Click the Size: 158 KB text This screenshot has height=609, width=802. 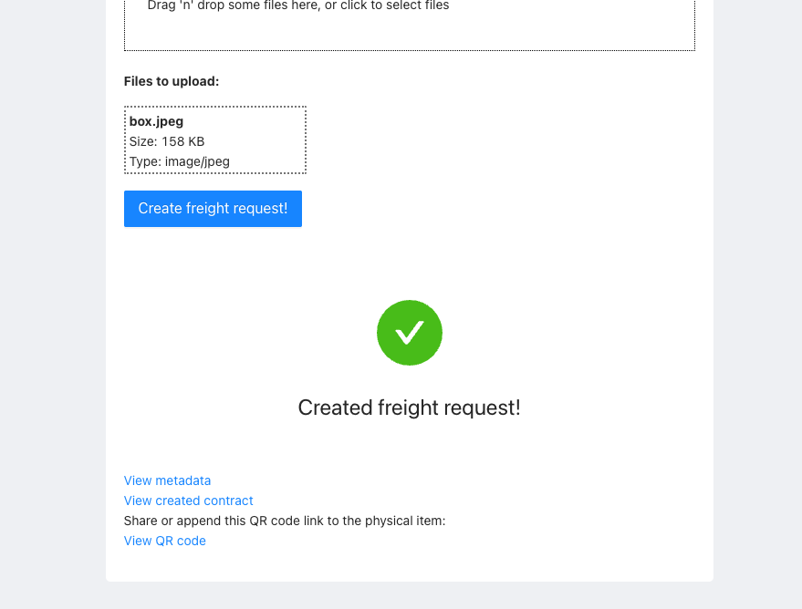coord(167,141)
